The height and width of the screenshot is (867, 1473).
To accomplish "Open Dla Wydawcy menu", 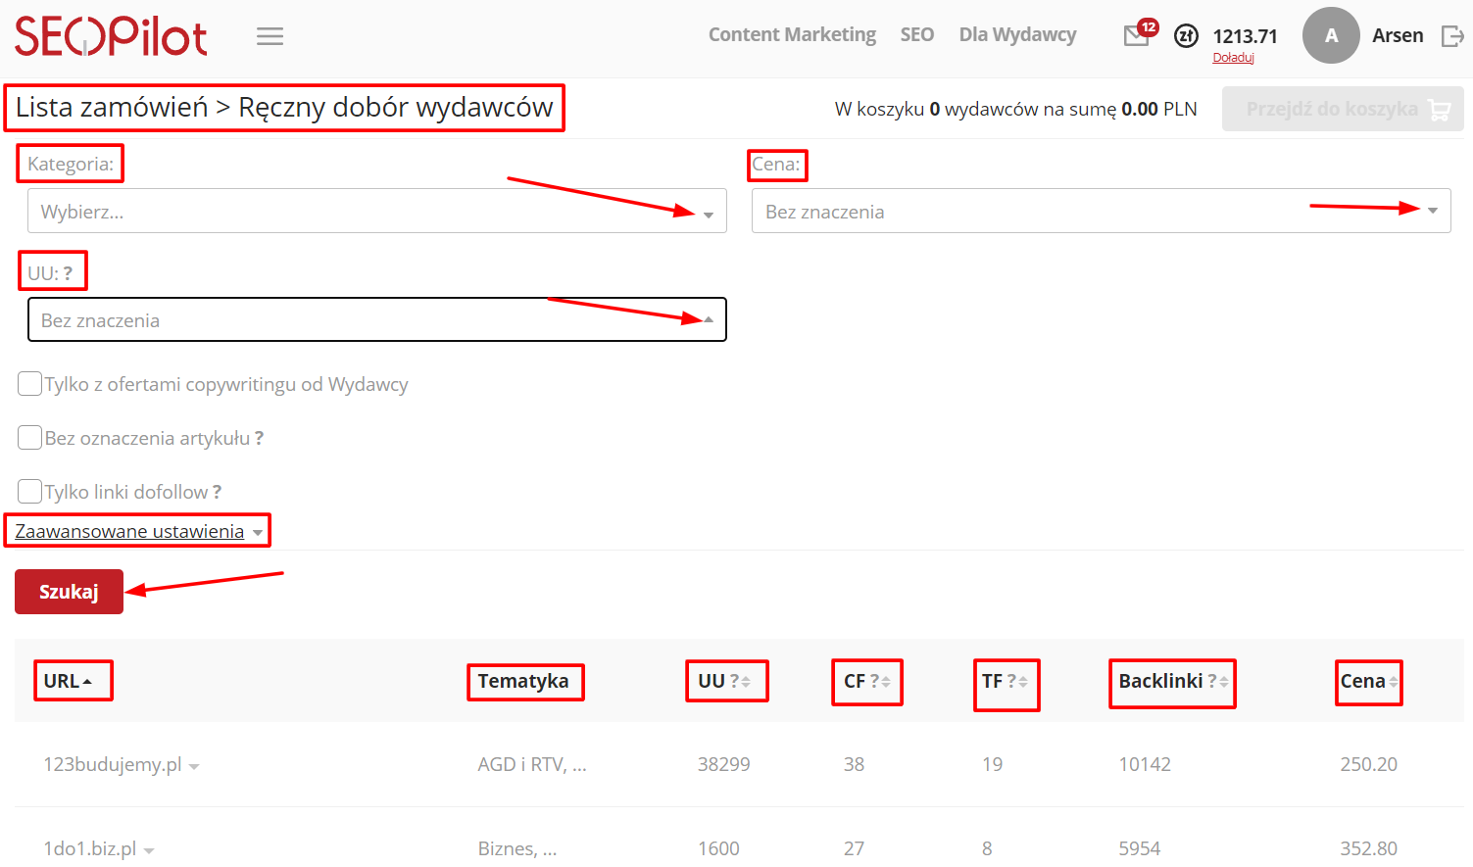I will pyautogui.click(x=1017, y=35).
